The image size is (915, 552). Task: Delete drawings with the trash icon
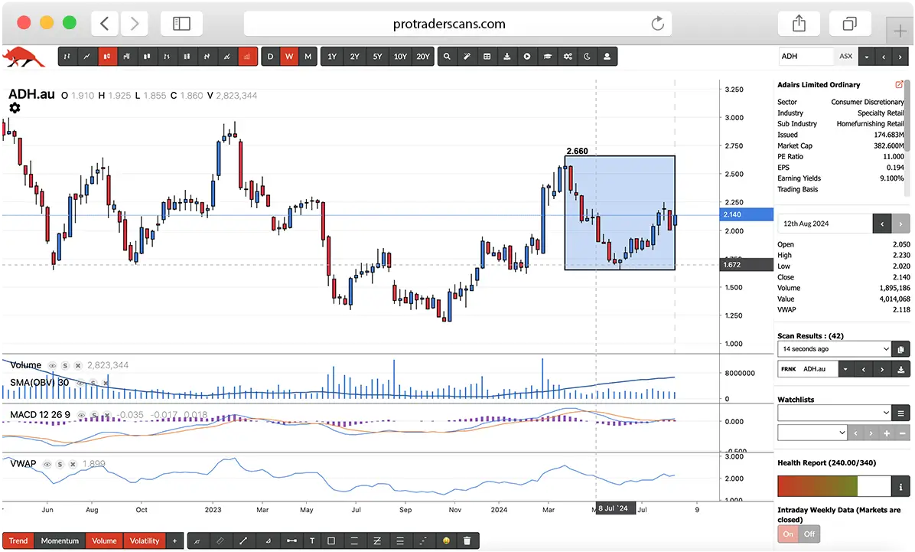[x=467, y=541]
